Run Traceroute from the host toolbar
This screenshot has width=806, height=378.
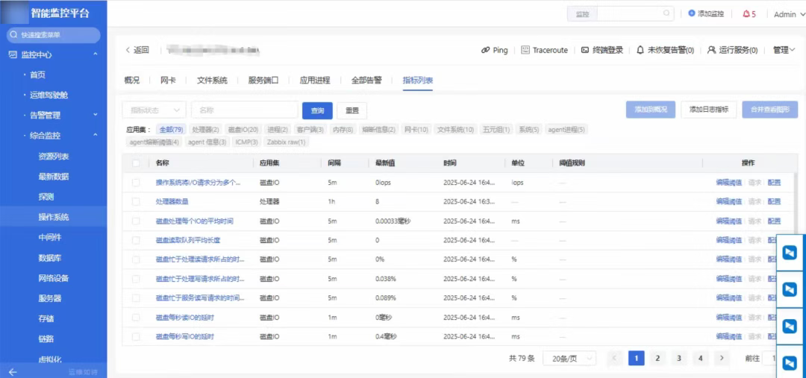point(545,50)
